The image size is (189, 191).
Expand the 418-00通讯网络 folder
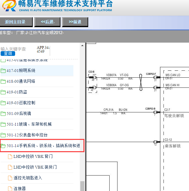click(x=37, y=81)
